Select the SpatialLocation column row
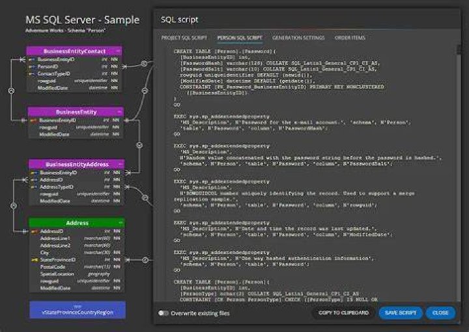The height and width of the screenshot is (332, 469). 77,274
